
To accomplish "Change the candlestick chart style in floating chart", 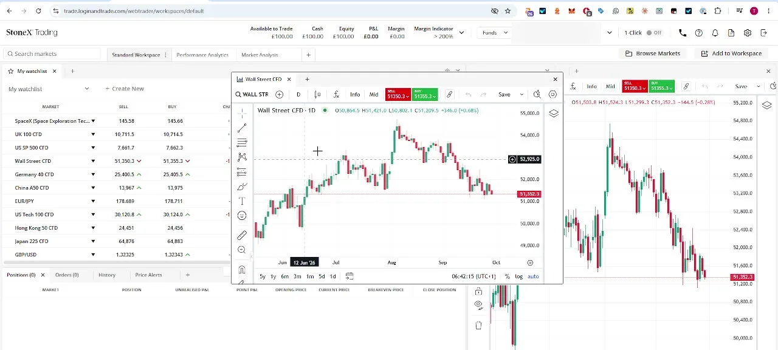I will (x=317, y=94).
